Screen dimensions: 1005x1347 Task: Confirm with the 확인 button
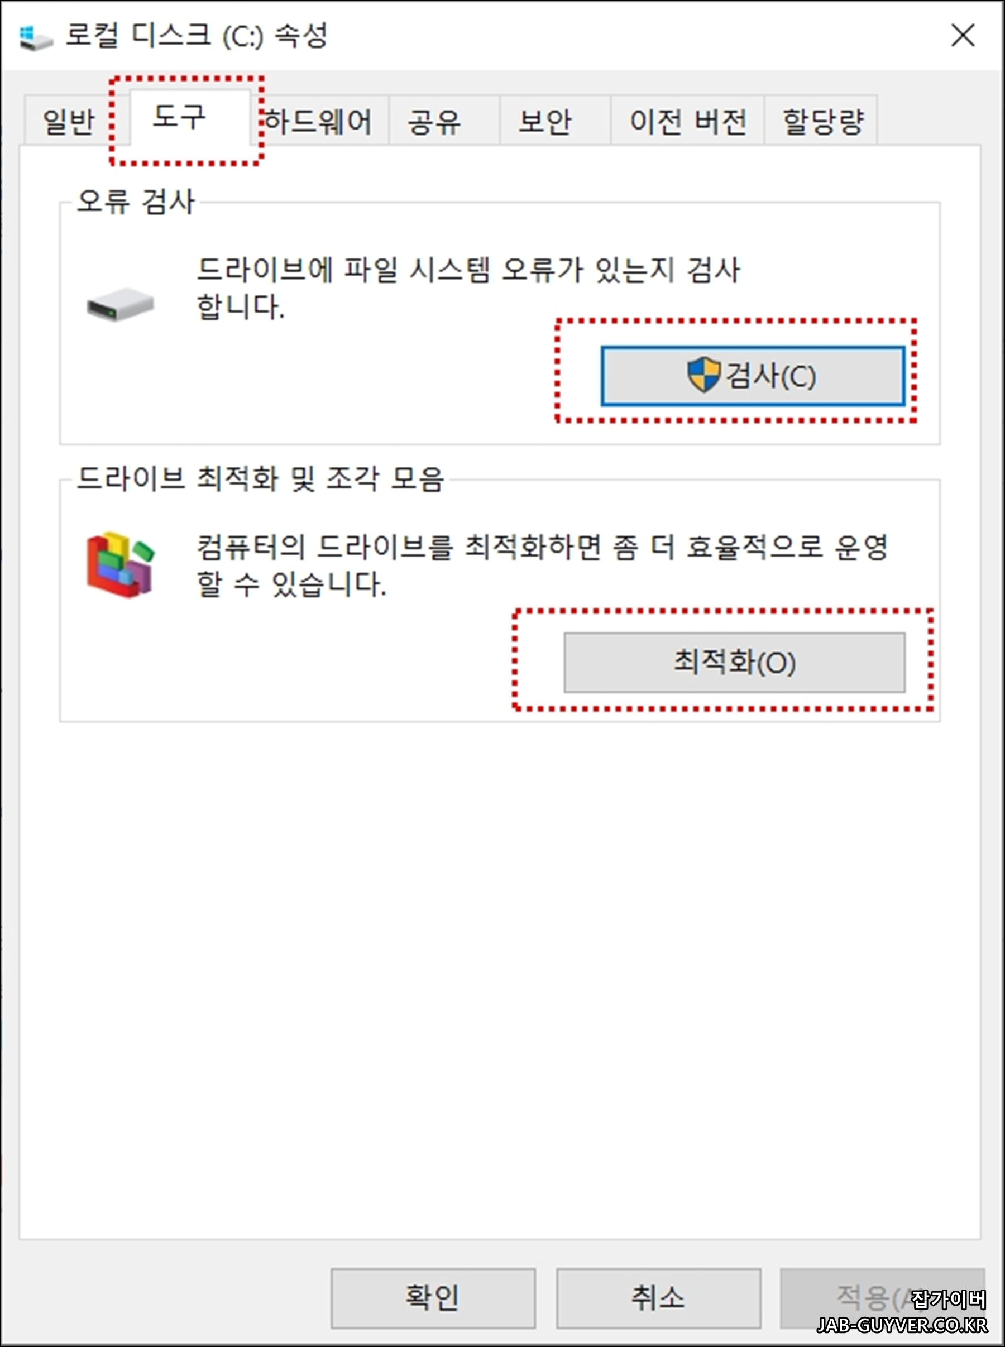tap(433, 1298)
